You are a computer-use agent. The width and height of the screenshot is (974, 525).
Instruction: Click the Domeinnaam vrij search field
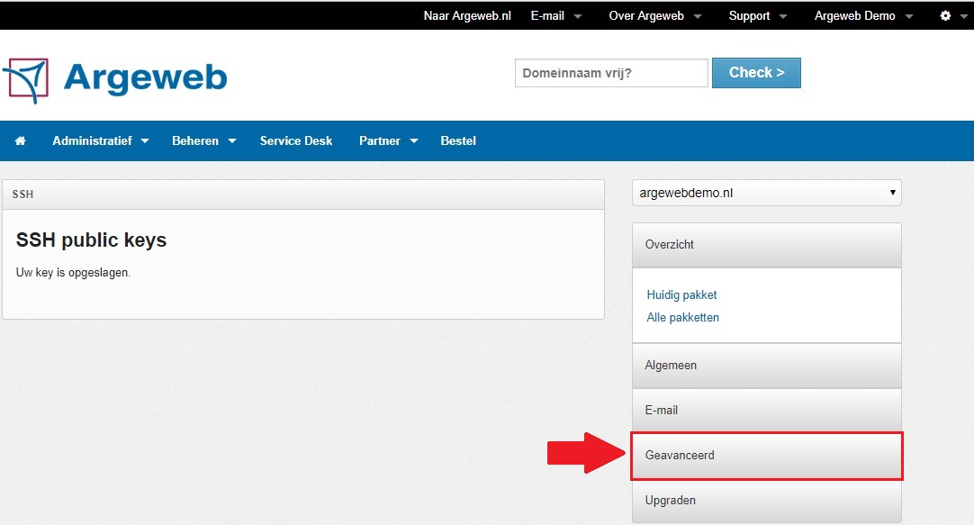pyautogui.click(x=611, y=73)
